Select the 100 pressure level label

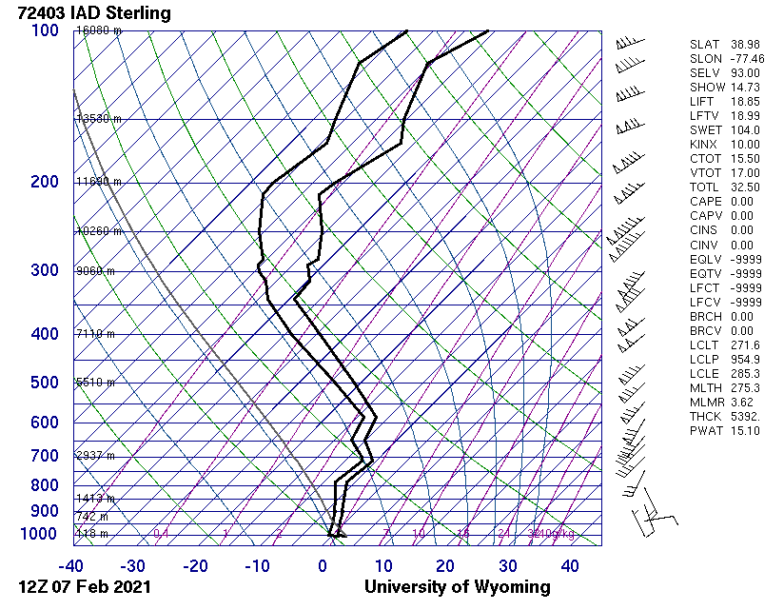coord(45,30)
